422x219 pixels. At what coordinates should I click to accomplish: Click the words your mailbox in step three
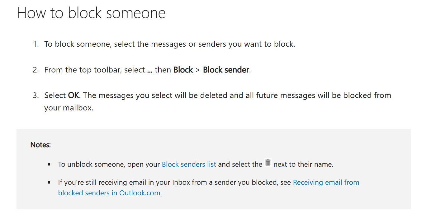click(68, 108)
